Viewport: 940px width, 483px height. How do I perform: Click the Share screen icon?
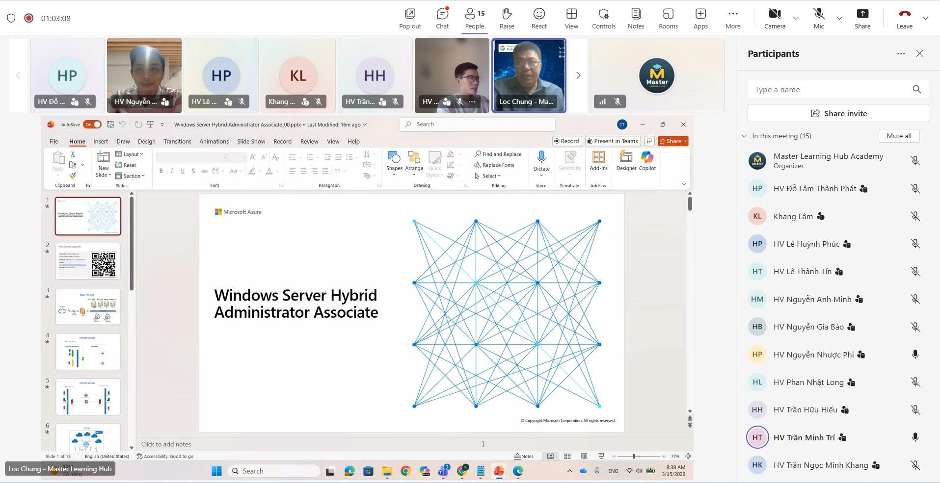[862, 18]
